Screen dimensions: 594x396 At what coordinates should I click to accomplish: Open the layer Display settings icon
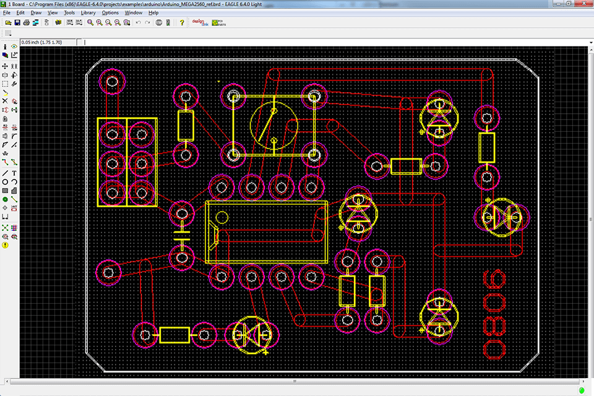coord(5,55)
